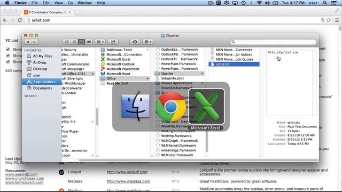Click volume icon in menu bar
Screen dimensions: 342x192
tap(267, 3)
